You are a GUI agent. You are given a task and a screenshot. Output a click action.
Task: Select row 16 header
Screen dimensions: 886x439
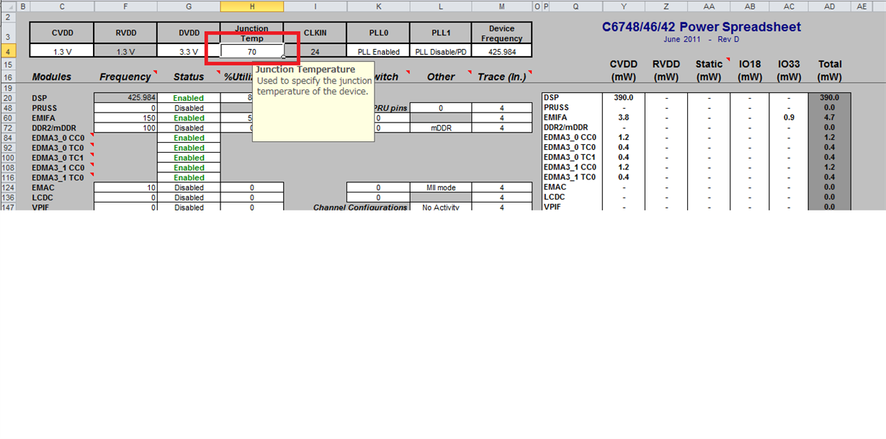click(8, 76)
